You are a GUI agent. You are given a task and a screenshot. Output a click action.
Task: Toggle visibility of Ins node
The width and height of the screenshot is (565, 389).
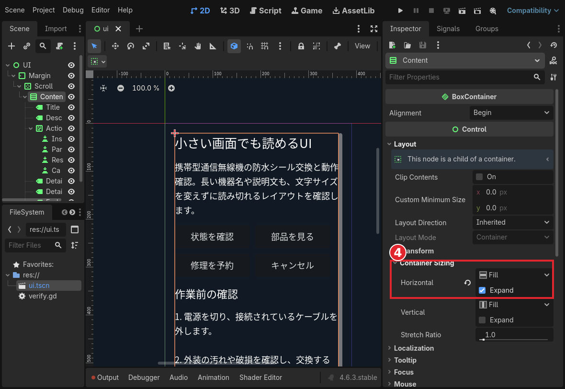click(71, 139)
